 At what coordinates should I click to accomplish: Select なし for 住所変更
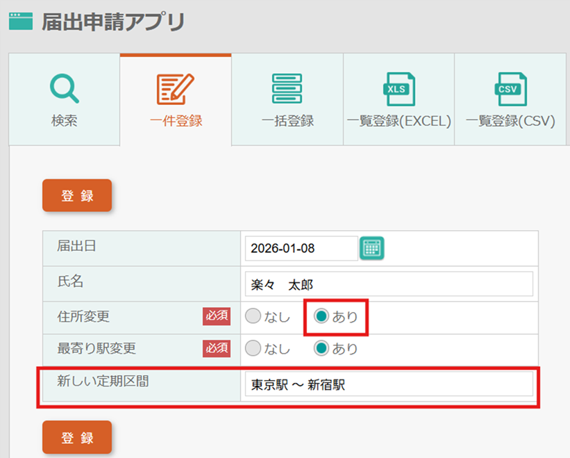click(253, 316)
